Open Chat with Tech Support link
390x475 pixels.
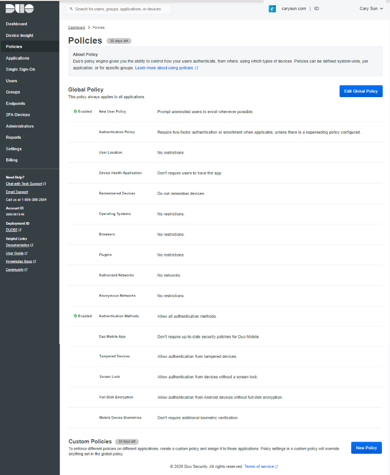coord(24,184)
